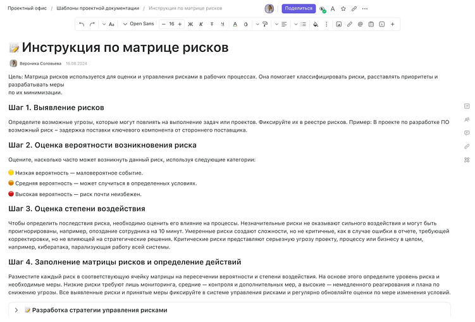Click the page emoji icon beside title
Image resolution: width=475 pixels, height=322 pixels.
tap(14, 48)
